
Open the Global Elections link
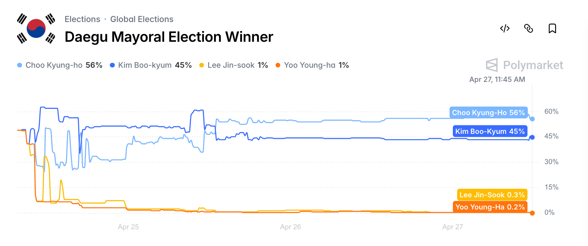point(142,19)
